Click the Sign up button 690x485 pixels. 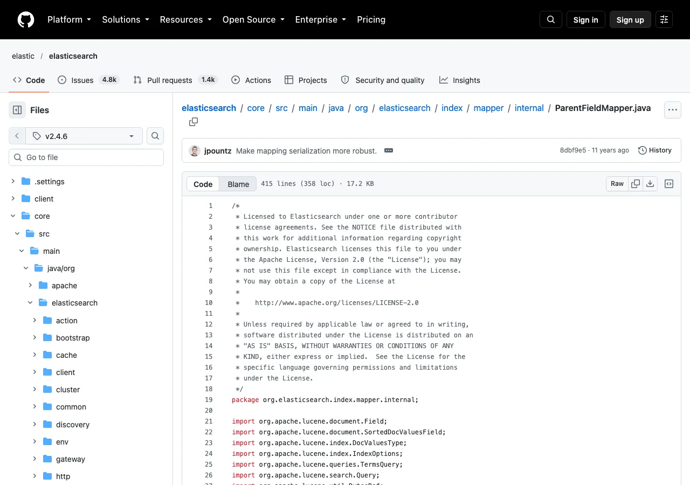point(630,19)
